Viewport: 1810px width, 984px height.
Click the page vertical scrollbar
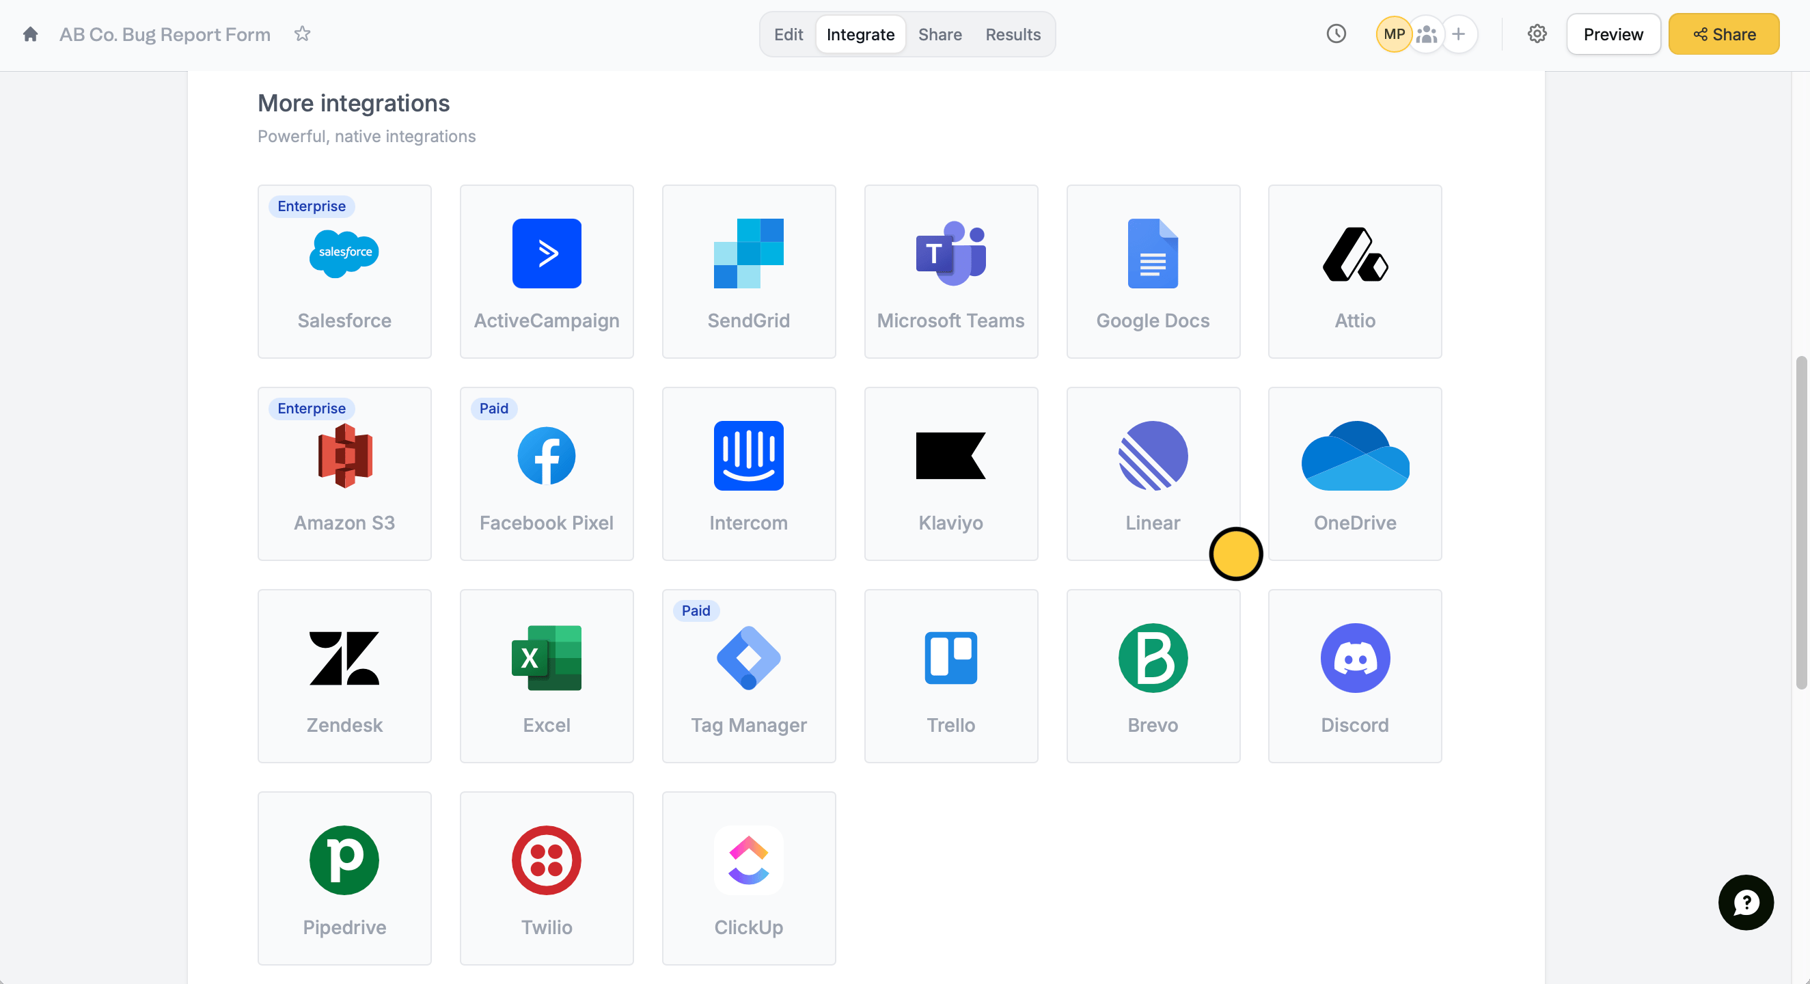click(1801, 523)
